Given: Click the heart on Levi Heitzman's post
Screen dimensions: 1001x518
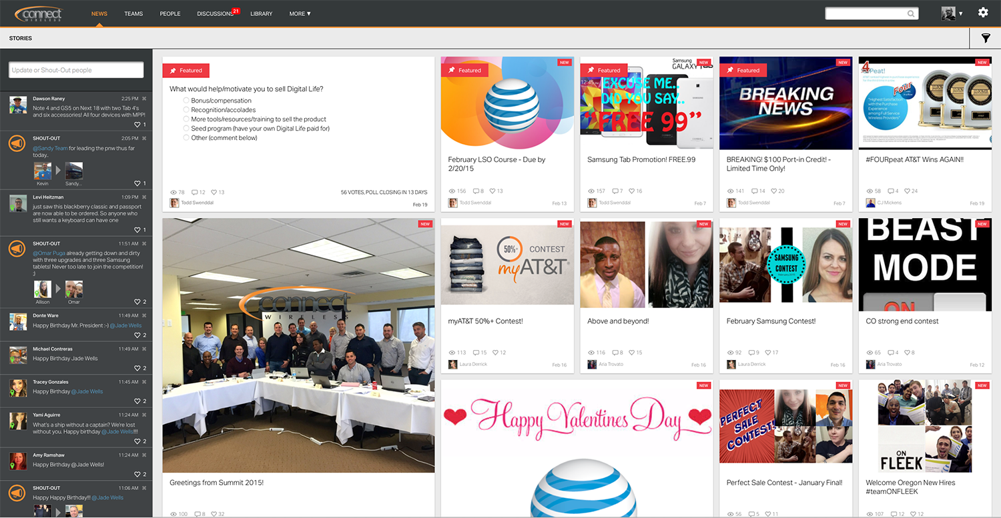Looking at the screenshot, I should pos(138,230).
